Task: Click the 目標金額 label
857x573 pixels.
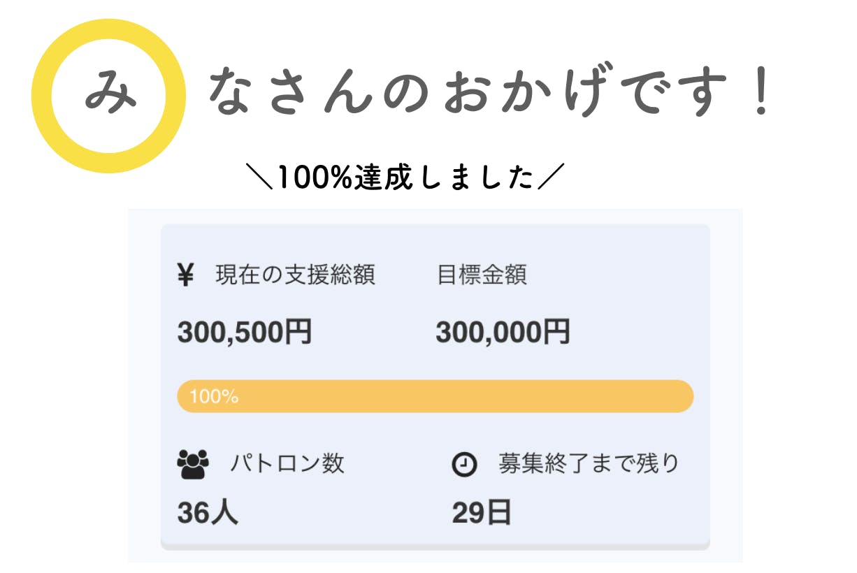Action: click(482, 275)
